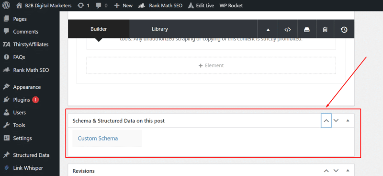
Task: Toggle the Revisions panel collapse triangle
Action: (348, 171)
